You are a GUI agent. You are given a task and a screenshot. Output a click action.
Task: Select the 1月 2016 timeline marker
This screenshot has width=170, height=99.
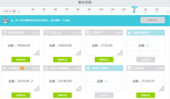point(134,12)
